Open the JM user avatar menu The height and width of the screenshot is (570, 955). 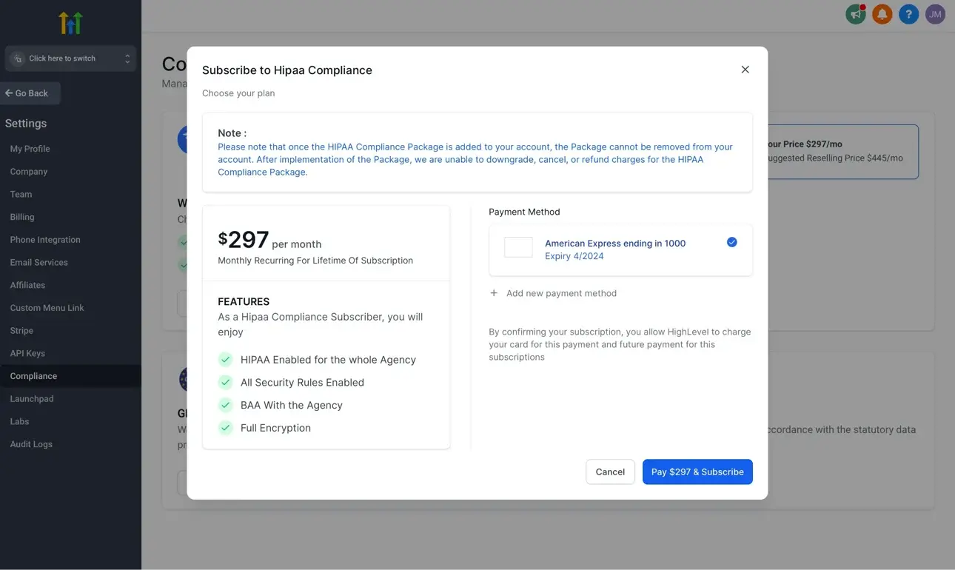coord(935,14)
